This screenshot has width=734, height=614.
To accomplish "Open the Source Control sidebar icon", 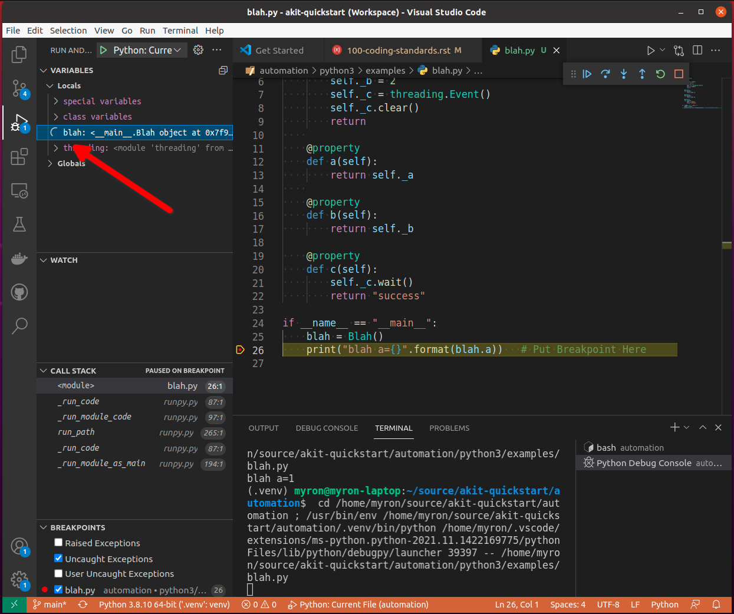I will [19, 88].
